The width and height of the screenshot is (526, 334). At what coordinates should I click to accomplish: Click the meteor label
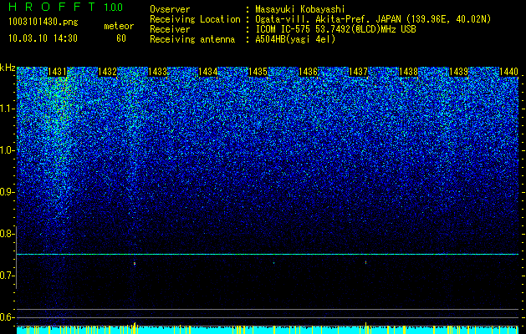pos(119,26)
